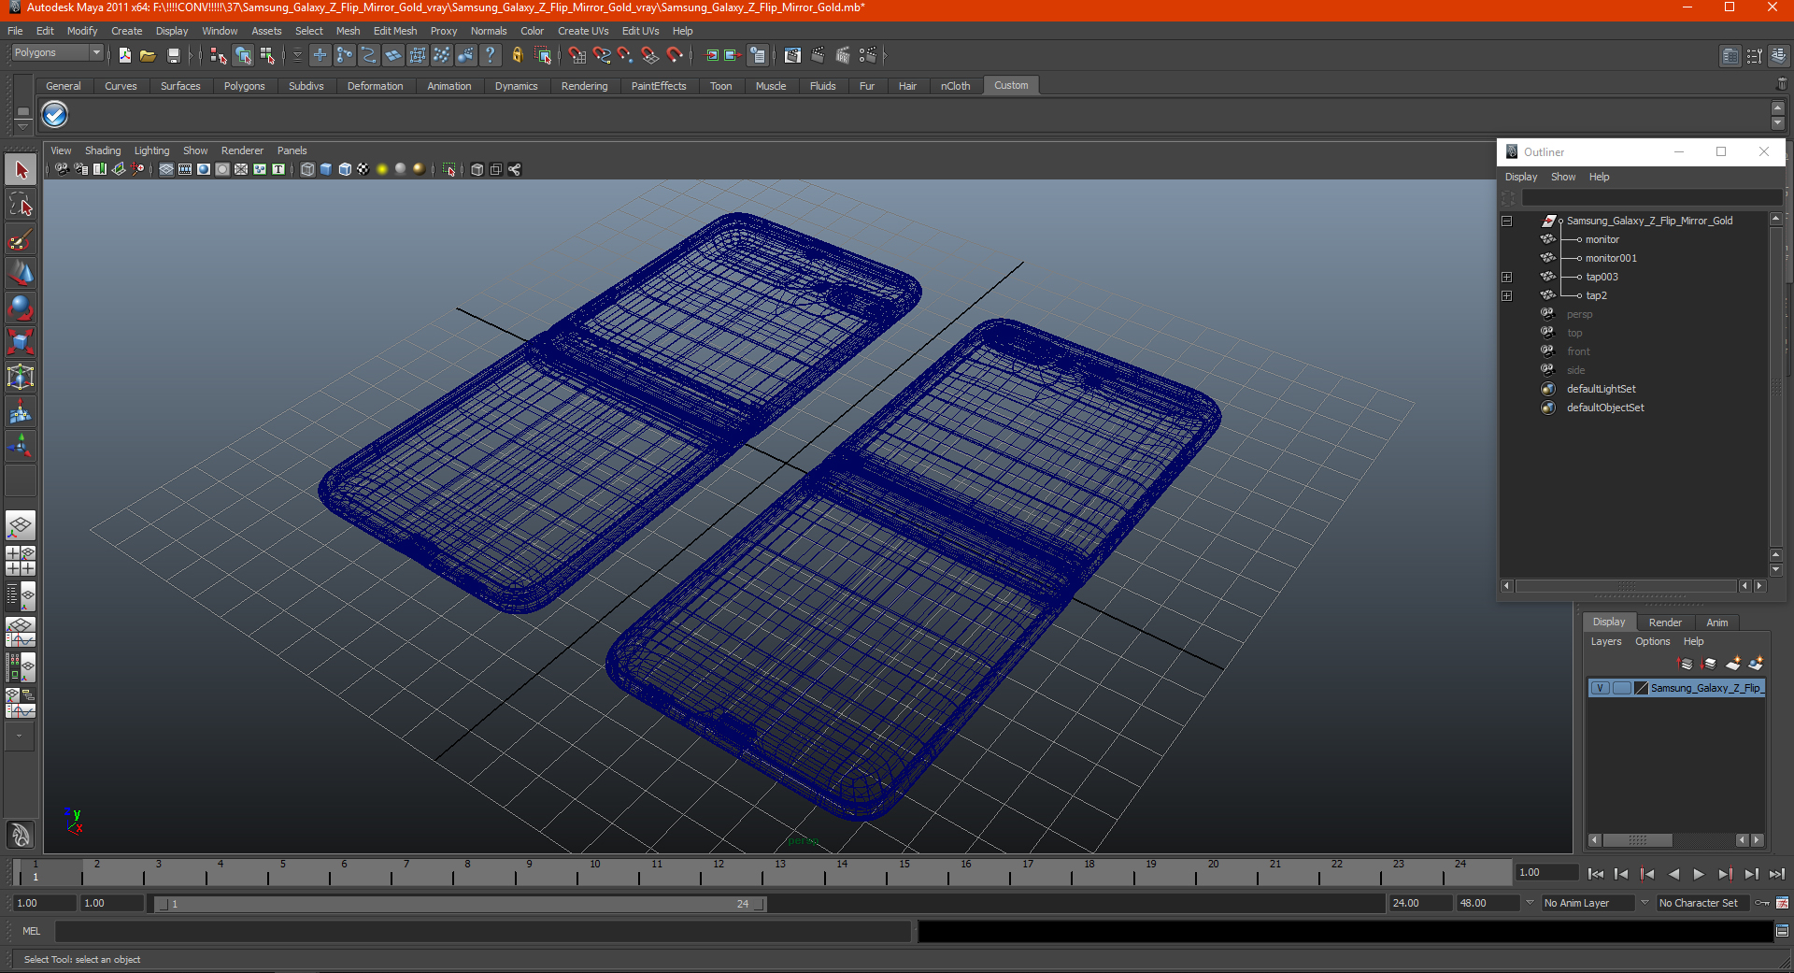Toggle select by component type mode
1794x973 pixels.
pos(268,56)
